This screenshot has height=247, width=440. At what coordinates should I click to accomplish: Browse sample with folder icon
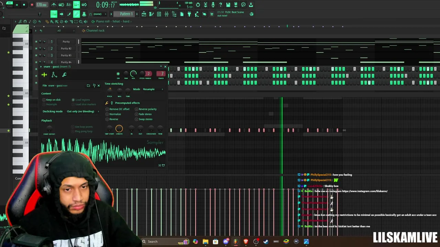[88, 85]
